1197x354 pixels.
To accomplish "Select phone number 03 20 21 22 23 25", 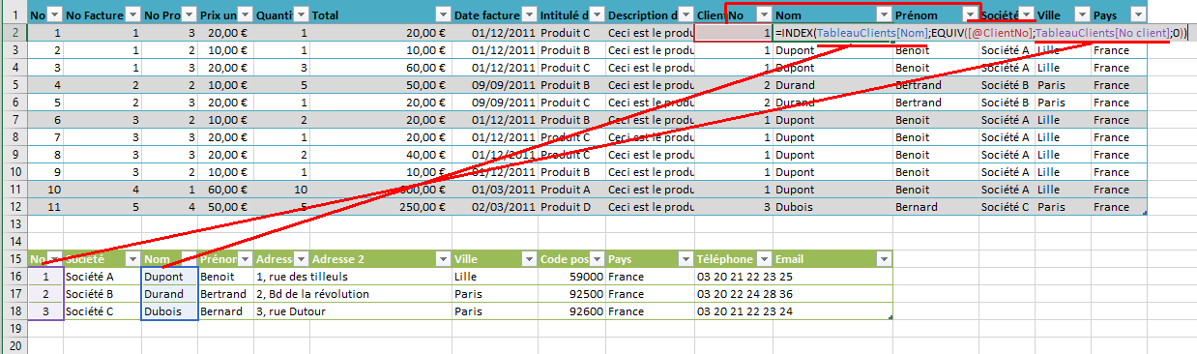I will (x=734, y=277).
